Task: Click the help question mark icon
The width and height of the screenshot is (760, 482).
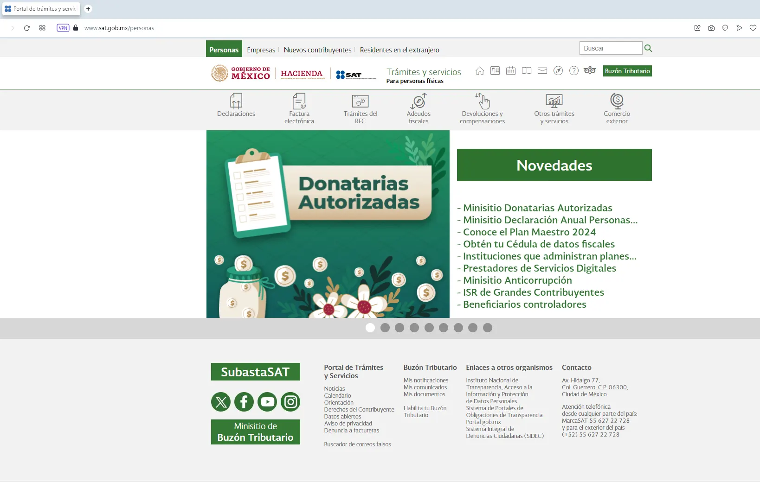Action: [x=574, y=71]
